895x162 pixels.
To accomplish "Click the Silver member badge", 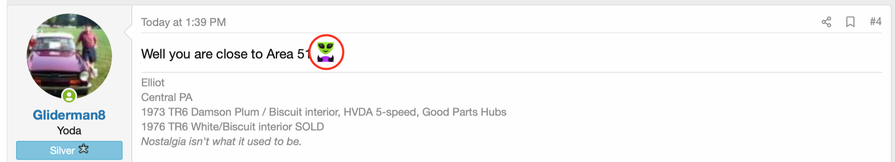I will (69, 150).
